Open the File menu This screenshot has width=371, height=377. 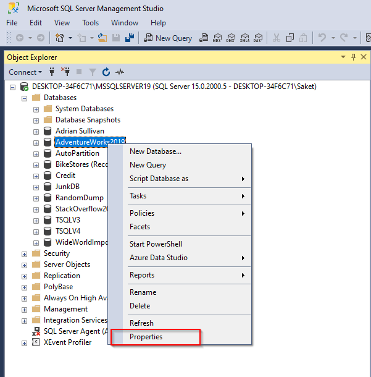point(12,23)
